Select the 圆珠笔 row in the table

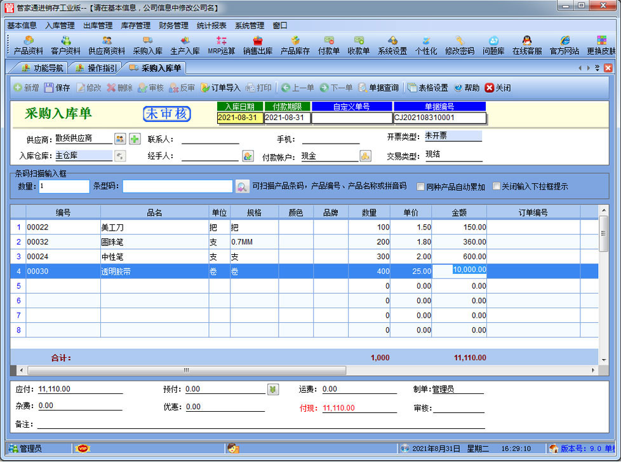(154, 241)
